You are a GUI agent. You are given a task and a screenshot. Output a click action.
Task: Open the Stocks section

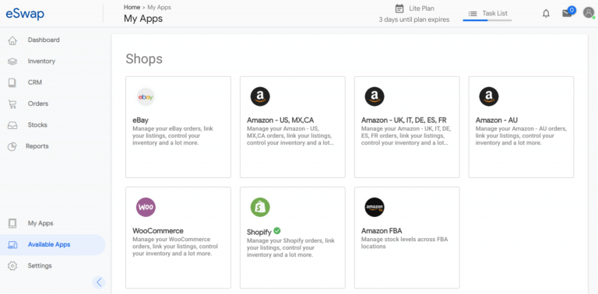coord(37,125)
